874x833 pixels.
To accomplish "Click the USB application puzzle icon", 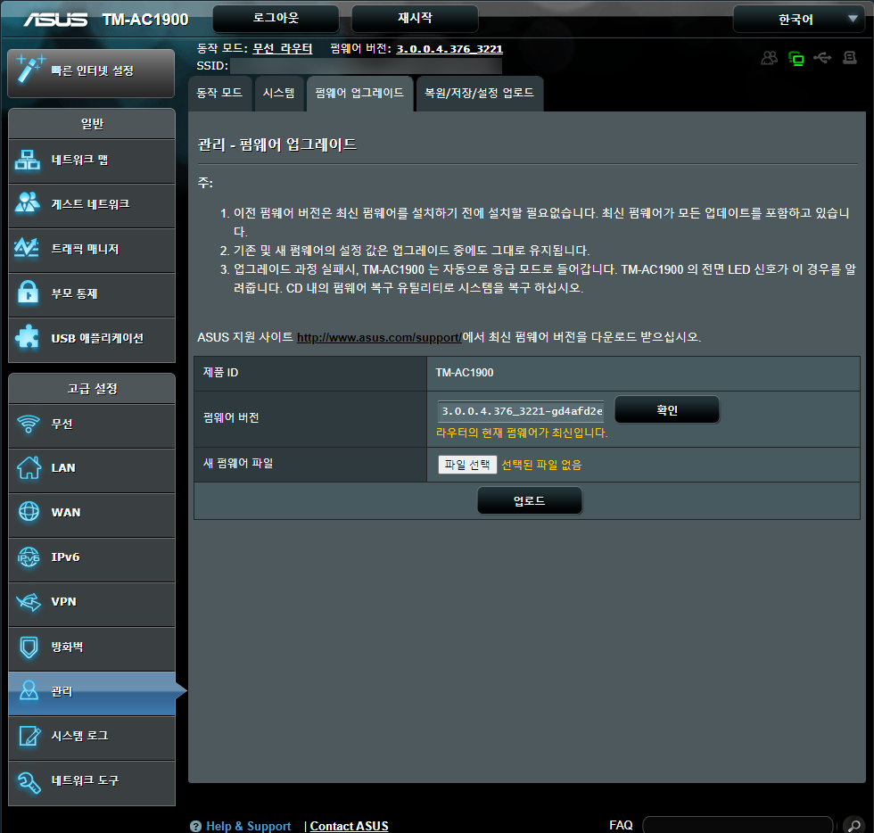I will (28, 337).
